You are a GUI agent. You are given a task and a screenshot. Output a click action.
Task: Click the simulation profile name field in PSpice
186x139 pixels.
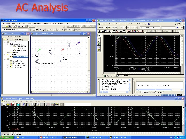pyautogui.click(x=150, y=28)
